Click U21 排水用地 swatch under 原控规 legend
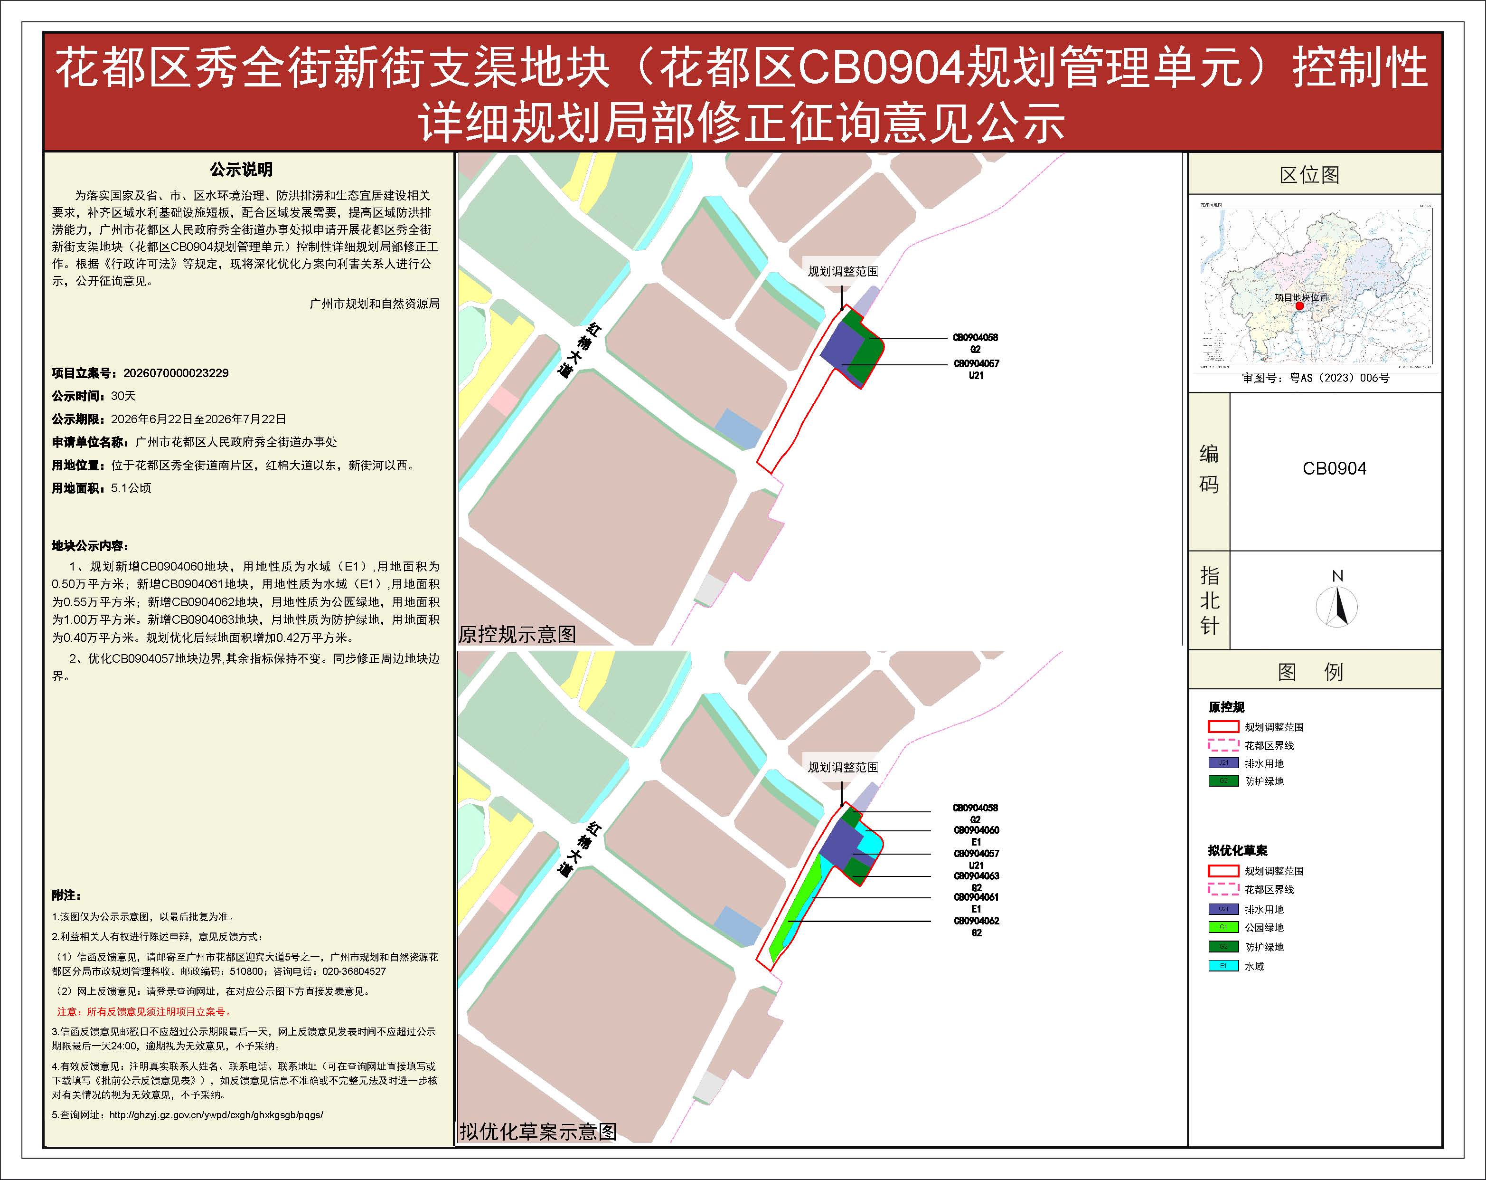The image size is (1486, 1180). (x=1223, y=763)
